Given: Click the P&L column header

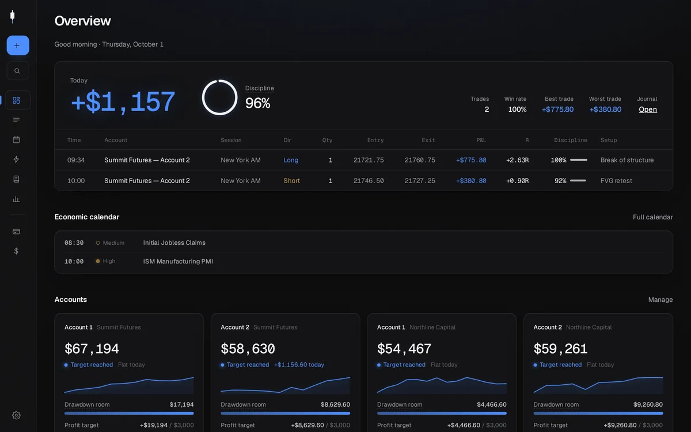Looking at the screenshot, I should pyautogui.click(x=481, y=140).
